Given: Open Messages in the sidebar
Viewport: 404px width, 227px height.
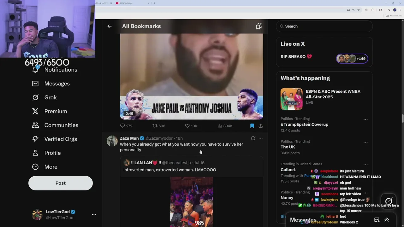Looking at the screenshot, I should point(51,84).
